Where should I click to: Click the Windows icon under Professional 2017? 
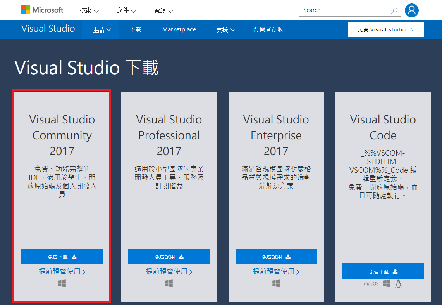coord(169,283)
